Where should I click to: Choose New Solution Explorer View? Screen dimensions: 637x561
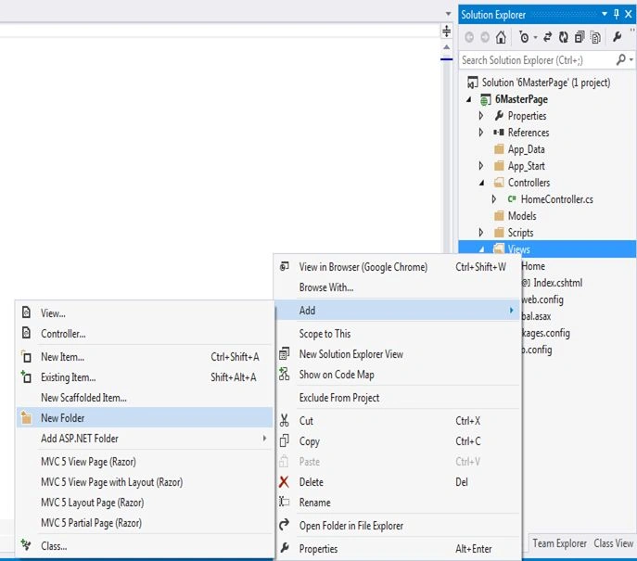pyautogui.click(x=397, y=354)
